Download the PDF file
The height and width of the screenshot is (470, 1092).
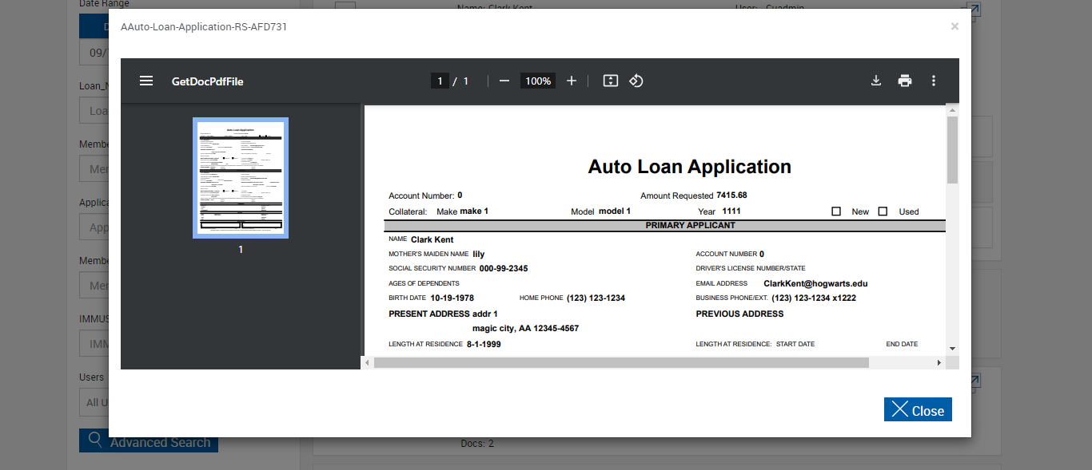(x=876, y=81)
